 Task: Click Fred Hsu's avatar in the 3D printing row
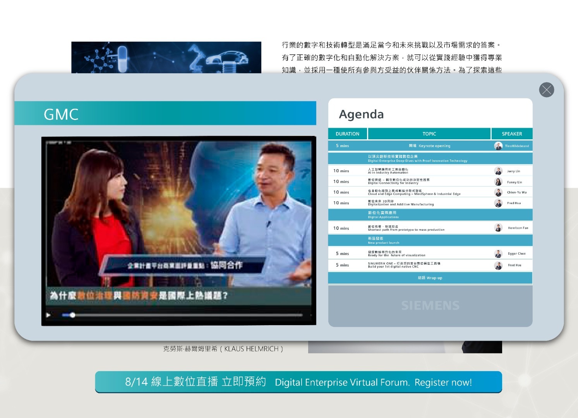coord(498,203)
